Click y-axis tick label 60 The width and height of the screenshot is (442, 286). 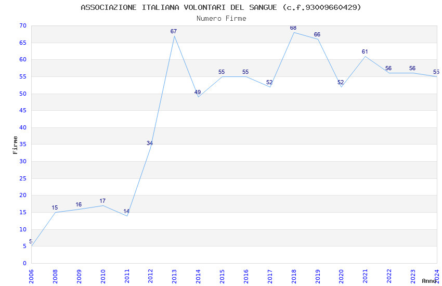click(23, 59)
